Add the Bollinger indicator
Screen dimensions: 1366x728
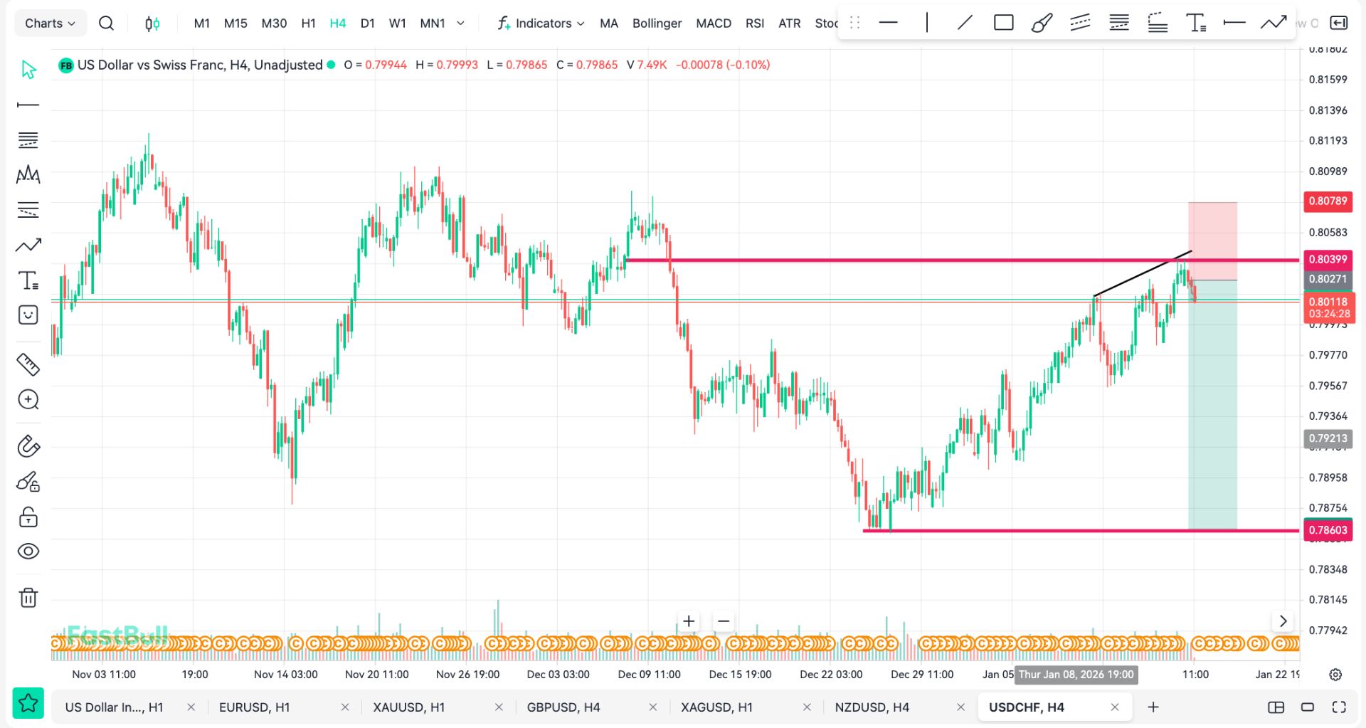657,23
